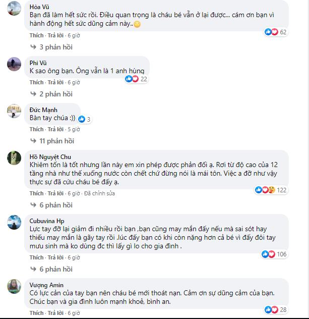Expand 2 phản hồi under Phi Vũ
Screen dimensions: 309x319
pyautogui.click(x=55, y=94)
